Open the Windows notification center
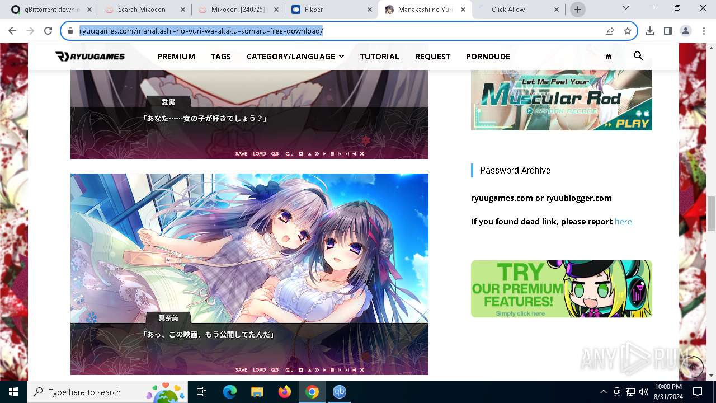 click(698, 392)
